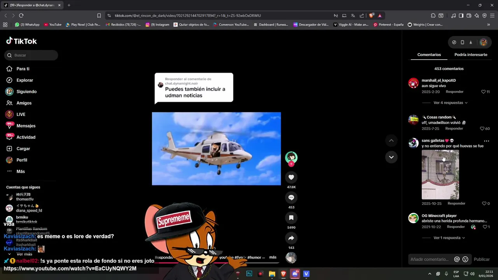Reply to marshall_el_kapoXD's comment
This screenshot has width=498, height=280.
pyautogui.click(x=454, y=92)
